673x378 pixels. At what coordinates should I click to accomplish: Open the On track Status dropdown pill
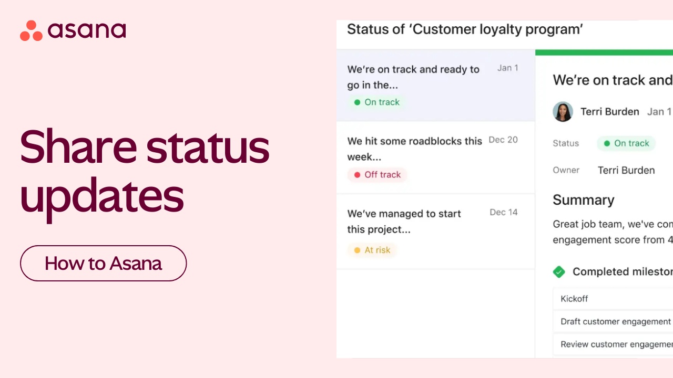626,143
